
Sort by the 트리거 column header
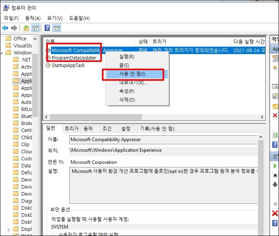pyautogui.click(x=190, y=42)
